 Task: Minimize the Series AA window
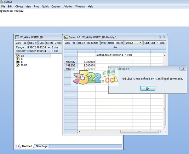[x=155, y=38]
